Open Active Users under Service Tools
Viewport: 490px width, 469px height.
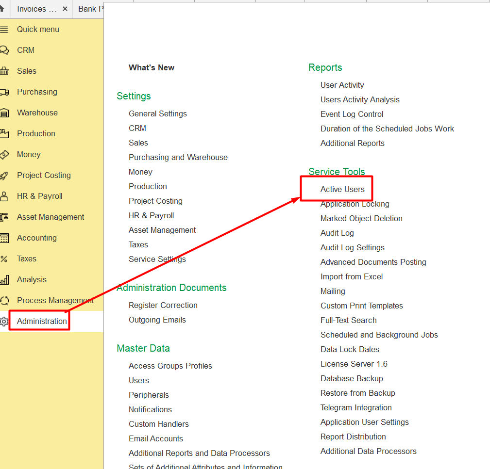tap(342, 189)
